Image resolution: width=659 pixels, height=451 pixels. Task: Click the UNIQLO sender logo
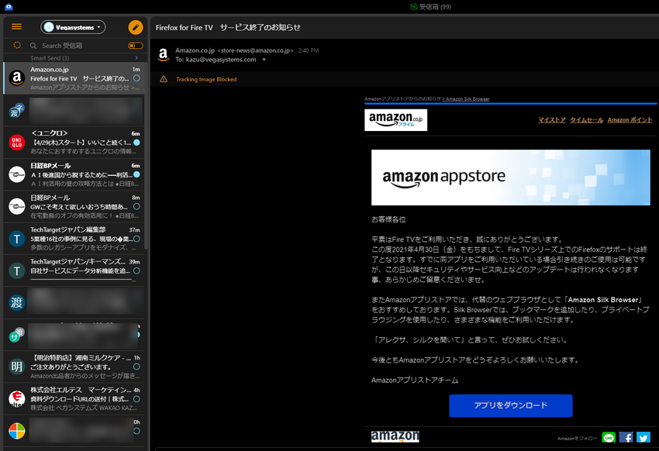17,143
